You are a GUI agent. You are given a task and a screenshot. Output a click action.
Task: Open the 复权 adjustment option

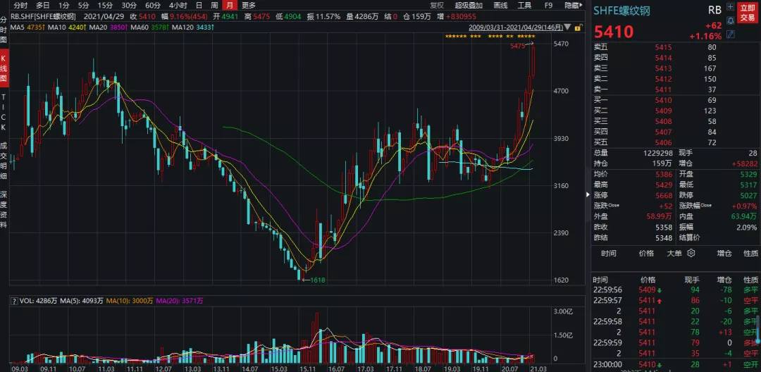437,6
